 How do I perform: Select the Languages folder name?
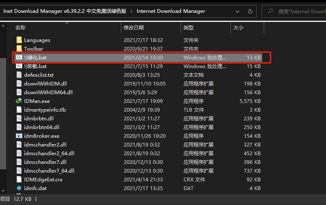coord(37,40)
